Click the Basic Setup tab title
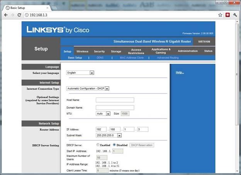 [x=18, y=8]
